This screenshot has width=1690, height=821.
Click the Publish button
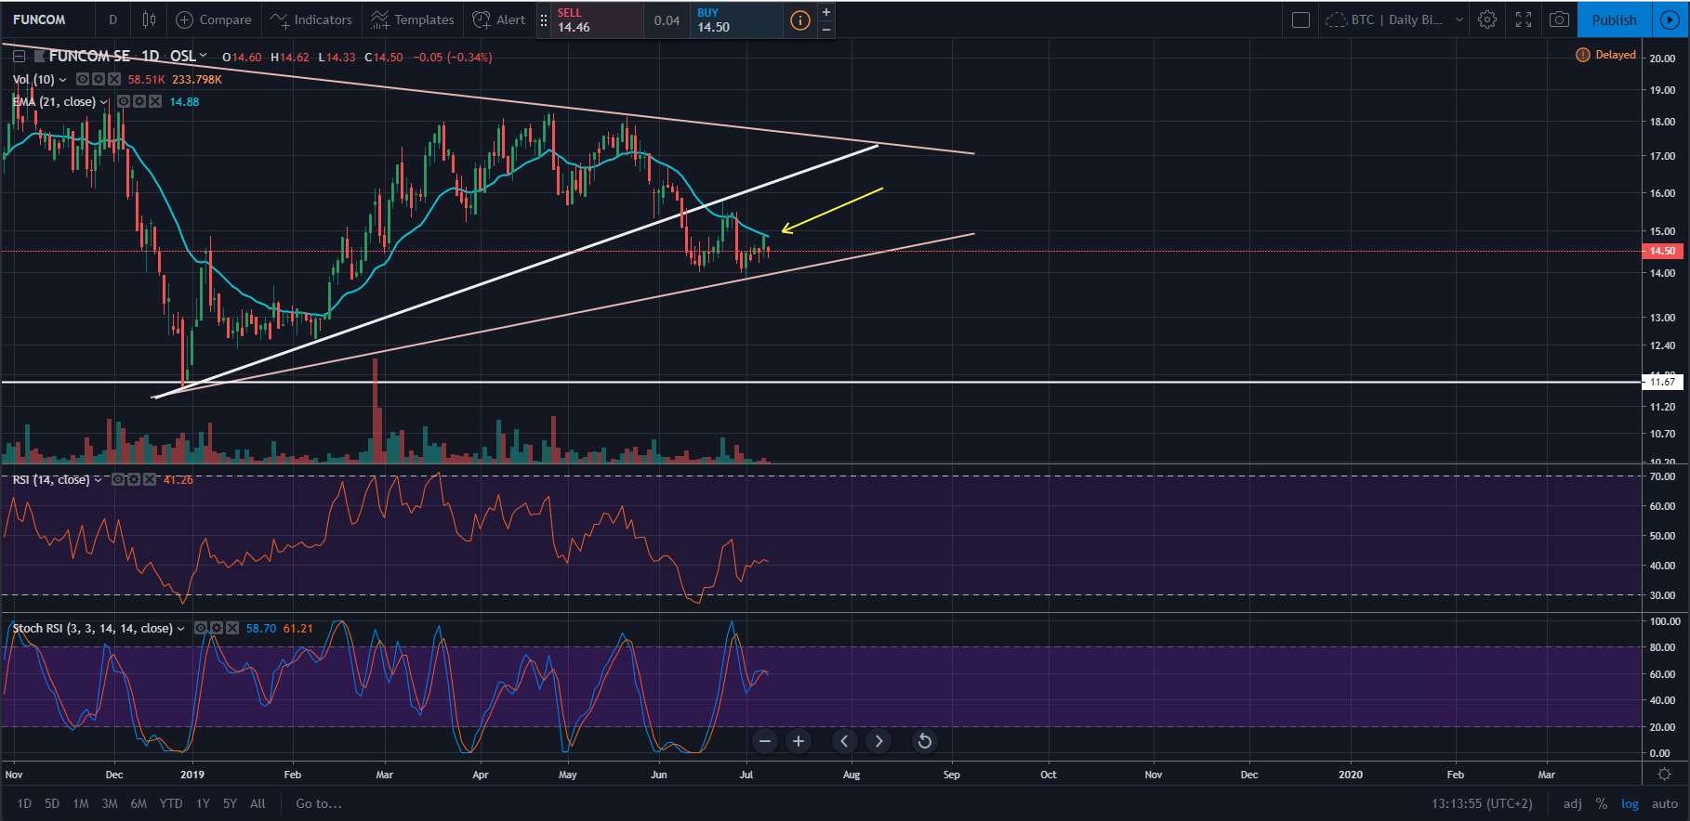click(x=1614, y=20)
